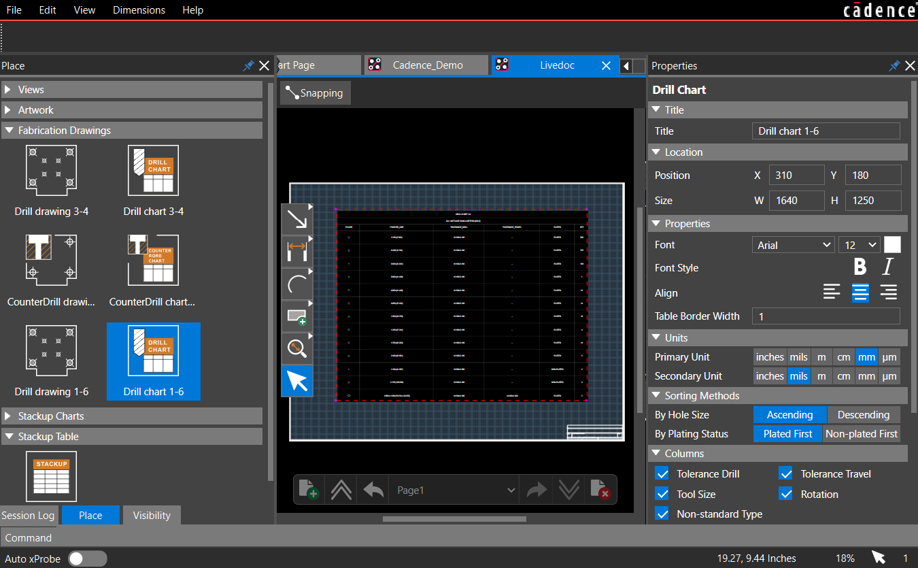Expand the Stackup Charts section
918x568 pixels.
[x=132, y=416]
